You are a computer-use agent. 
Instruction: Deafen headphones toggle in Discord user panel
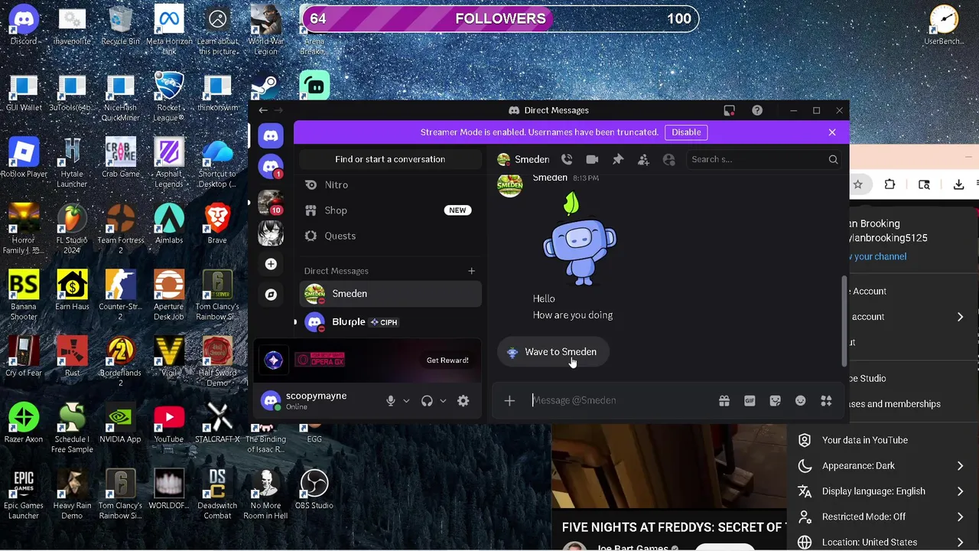(x=427, y=401)
